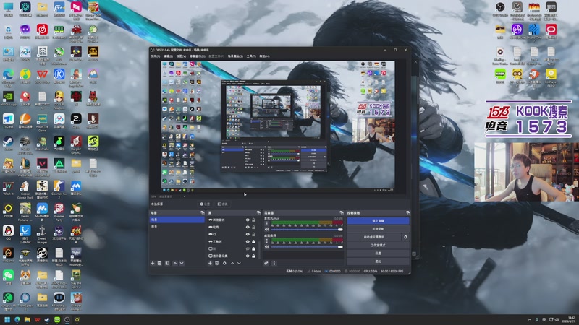Screen dimensions: 579x325
Task: Open KOOK desktop shortcut at right
Action: (x=500, y=77)
